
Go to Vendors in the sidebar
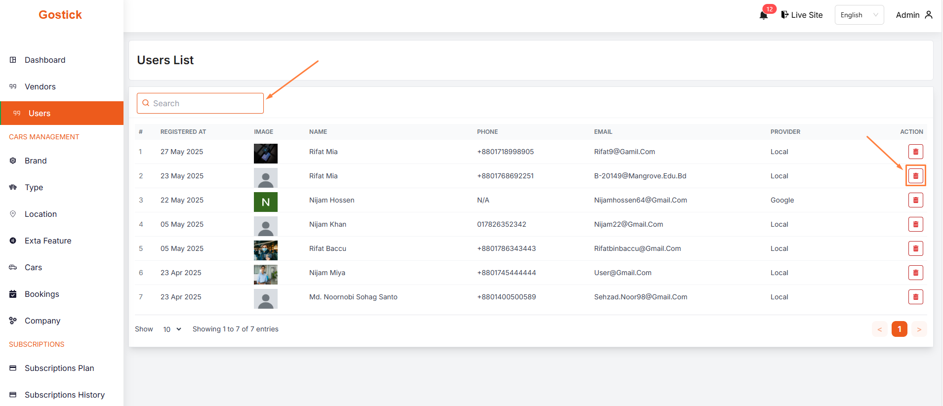tap(40, 86)
